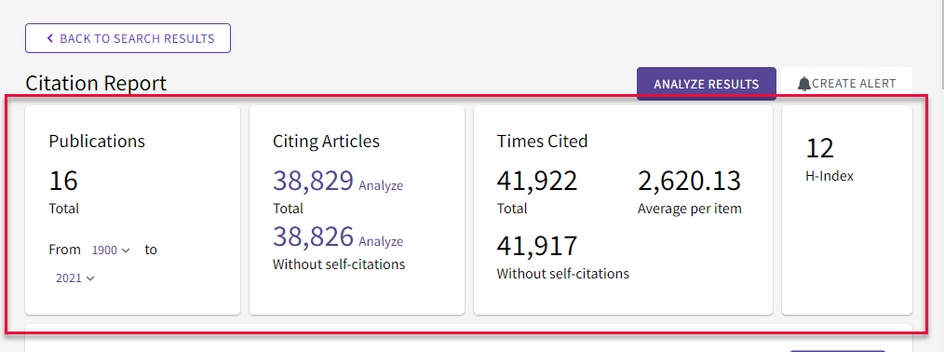Screen dimensions: 944x352
Task: Click Analyze next to 38,829
Action: [381, 185]
